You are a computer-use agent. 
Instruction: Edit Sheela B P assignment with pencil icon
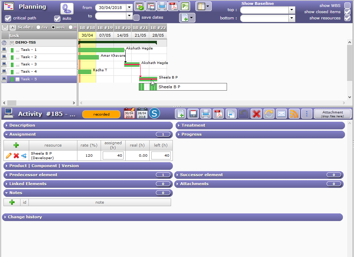click(9, 156)
